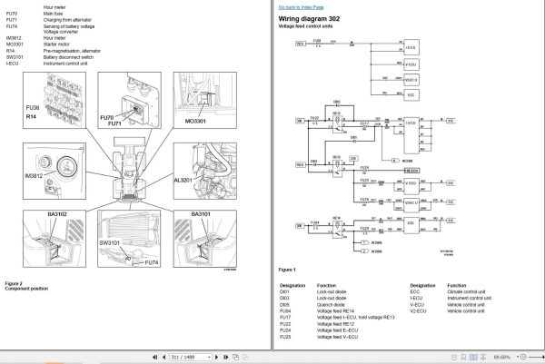Click 'Battery disconnect switch' text

pyautogui.click(x=68, y=57)
